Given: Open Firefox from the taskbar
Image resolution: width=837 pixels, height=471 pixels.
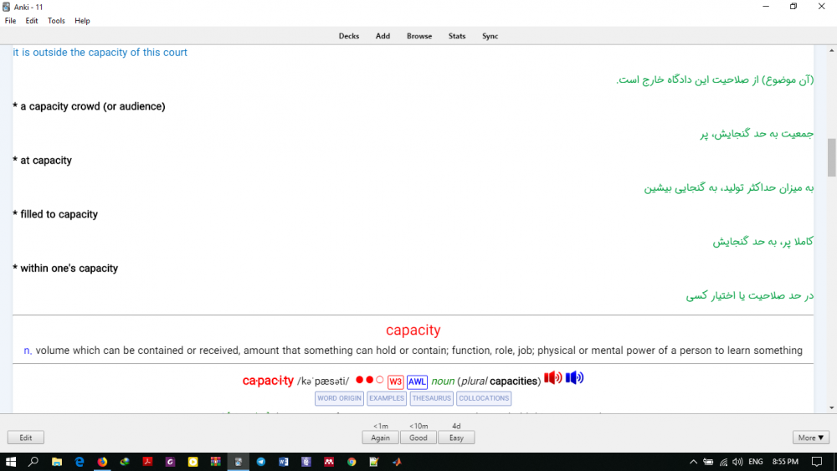Looking at the screenshot, I should pyautogui.click(x=102, y=461).
